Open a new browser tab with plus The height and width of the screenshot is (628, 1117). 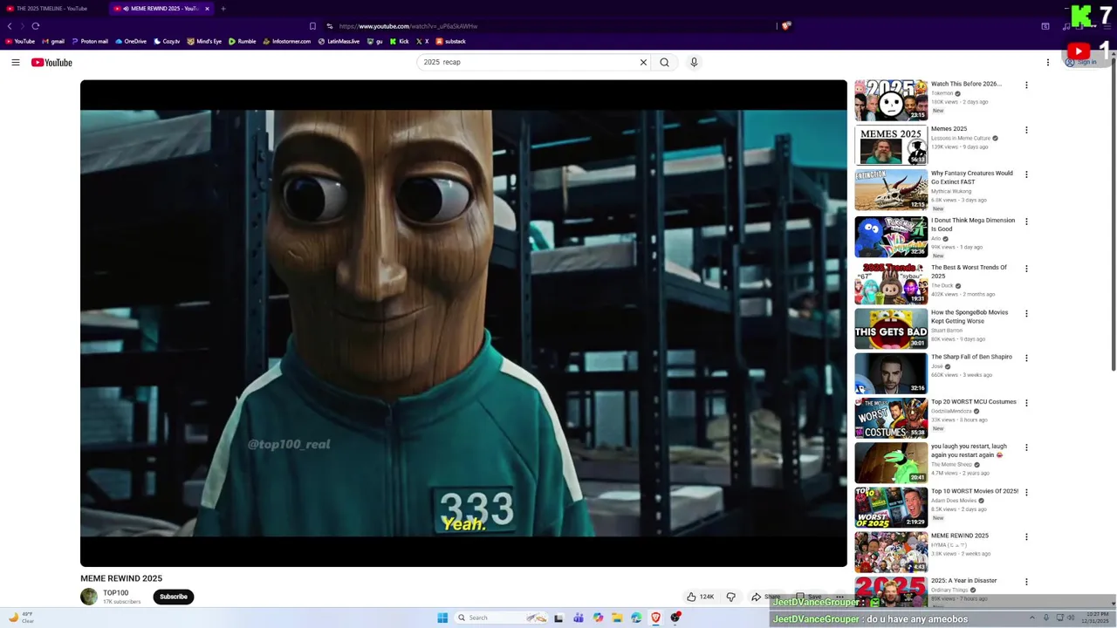[223, 9]
